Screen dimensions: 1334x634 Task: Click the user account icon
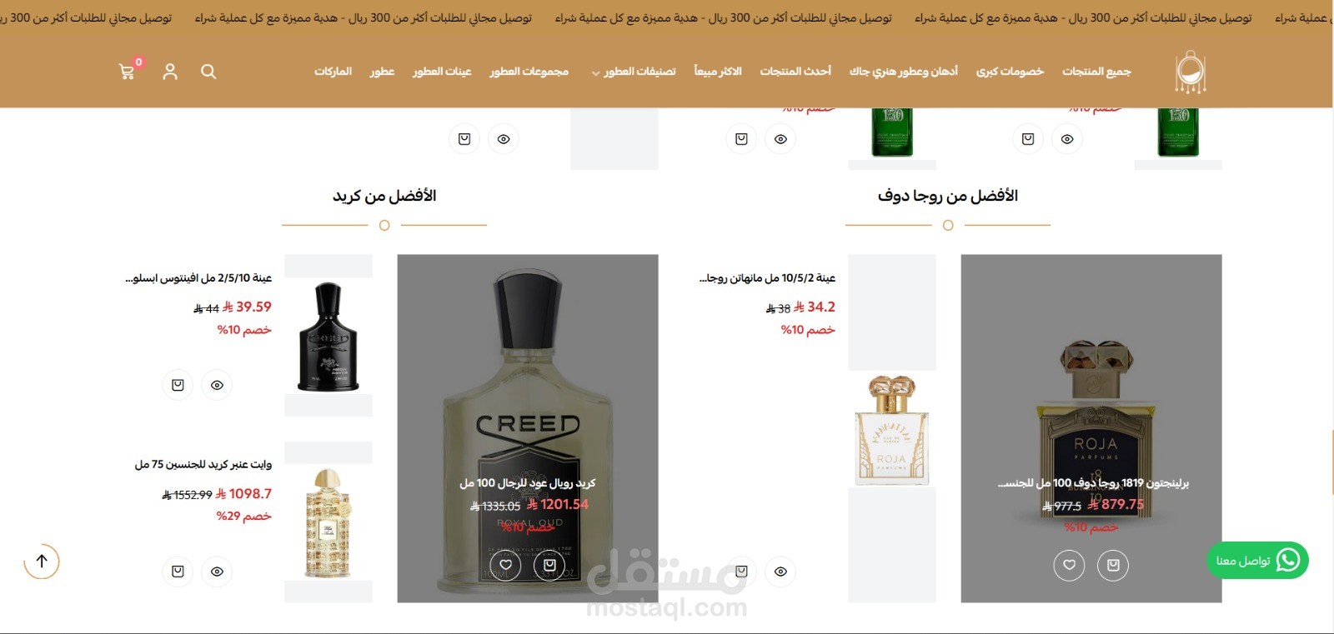[170, 72]
